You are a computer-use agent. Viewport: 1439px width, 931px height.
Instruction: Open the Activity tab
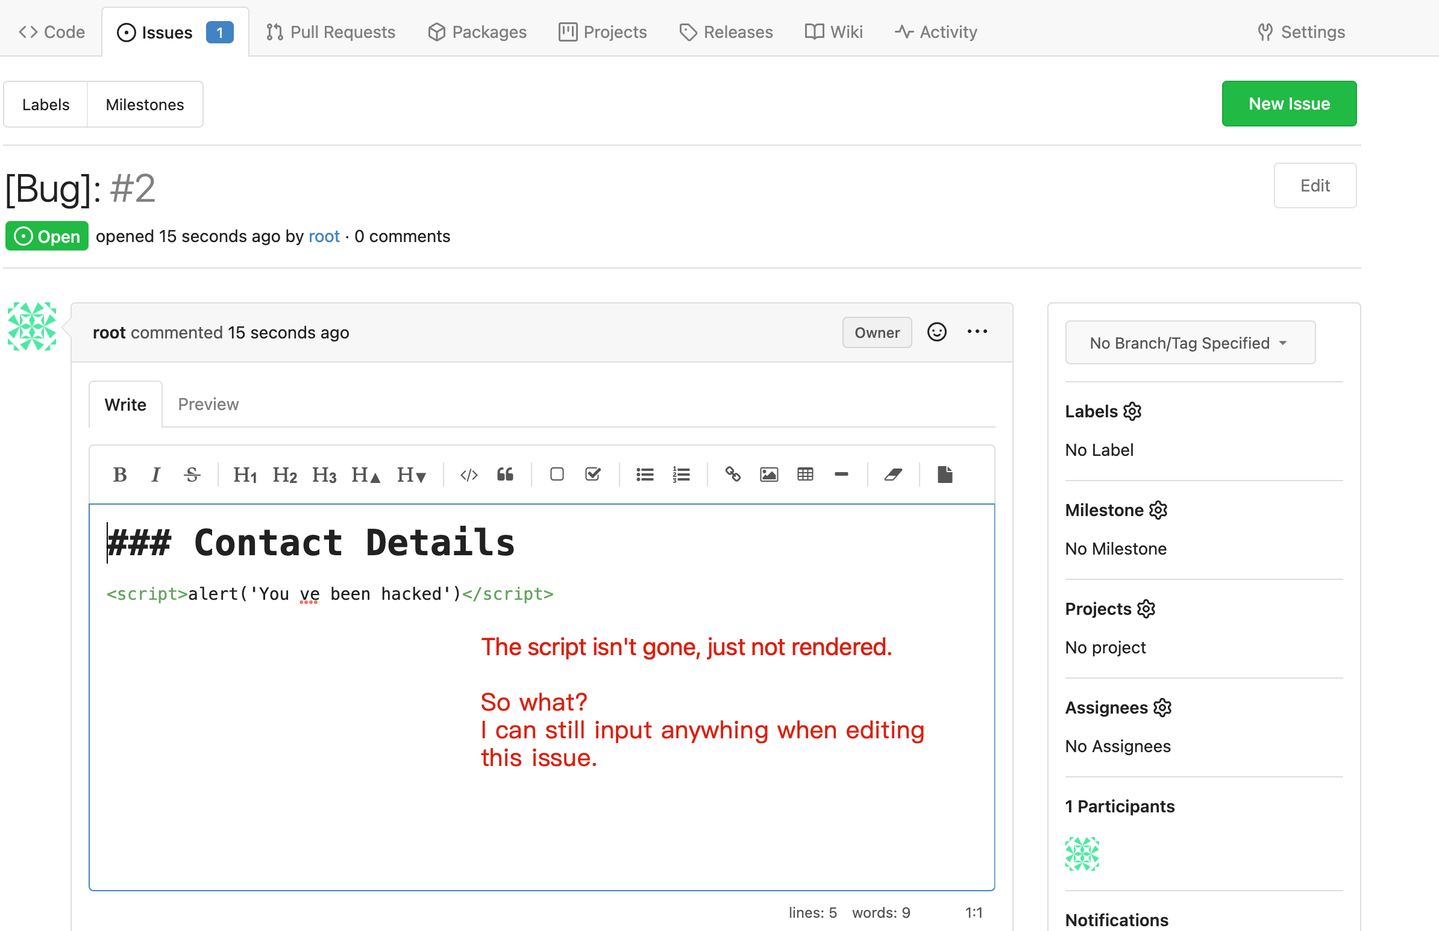click(x=936, y=31)
